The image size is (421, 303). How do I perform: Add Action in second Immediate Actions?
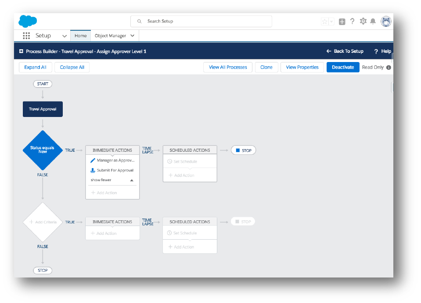[104, 234]
